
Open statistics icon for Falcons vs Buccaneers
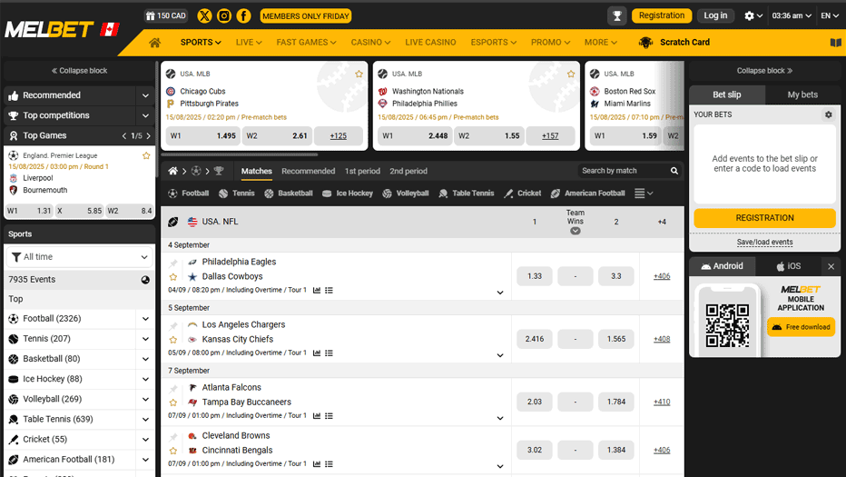(x=317, y=416)
